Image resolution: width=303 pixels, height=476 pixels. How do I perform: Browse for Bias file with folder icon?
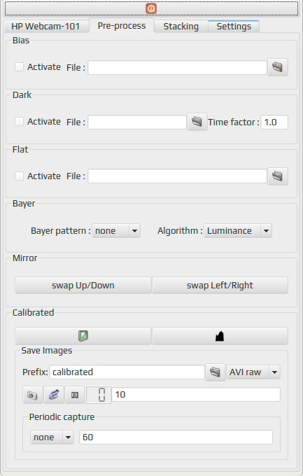click(278, 67)
